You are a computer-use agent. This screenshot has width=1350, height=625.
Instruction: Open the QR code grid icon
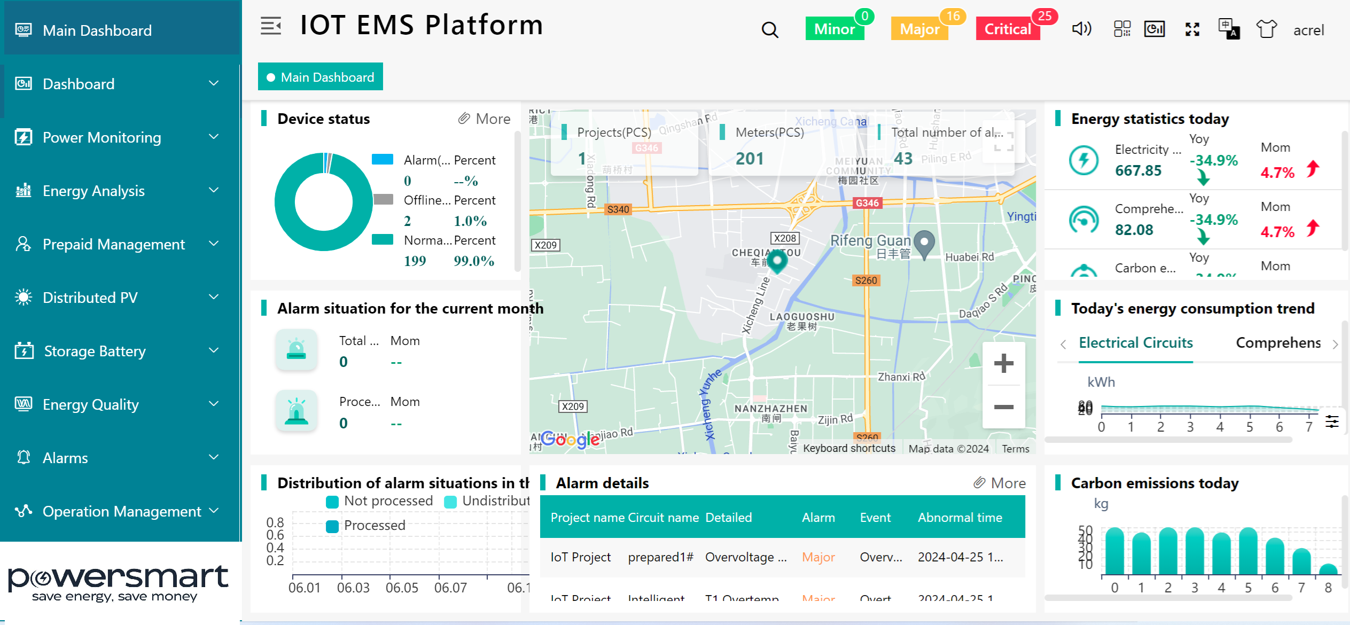click(1122, 29)
